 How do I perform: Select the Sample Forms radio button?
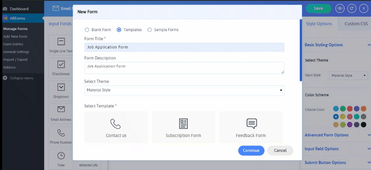[150, 30]
